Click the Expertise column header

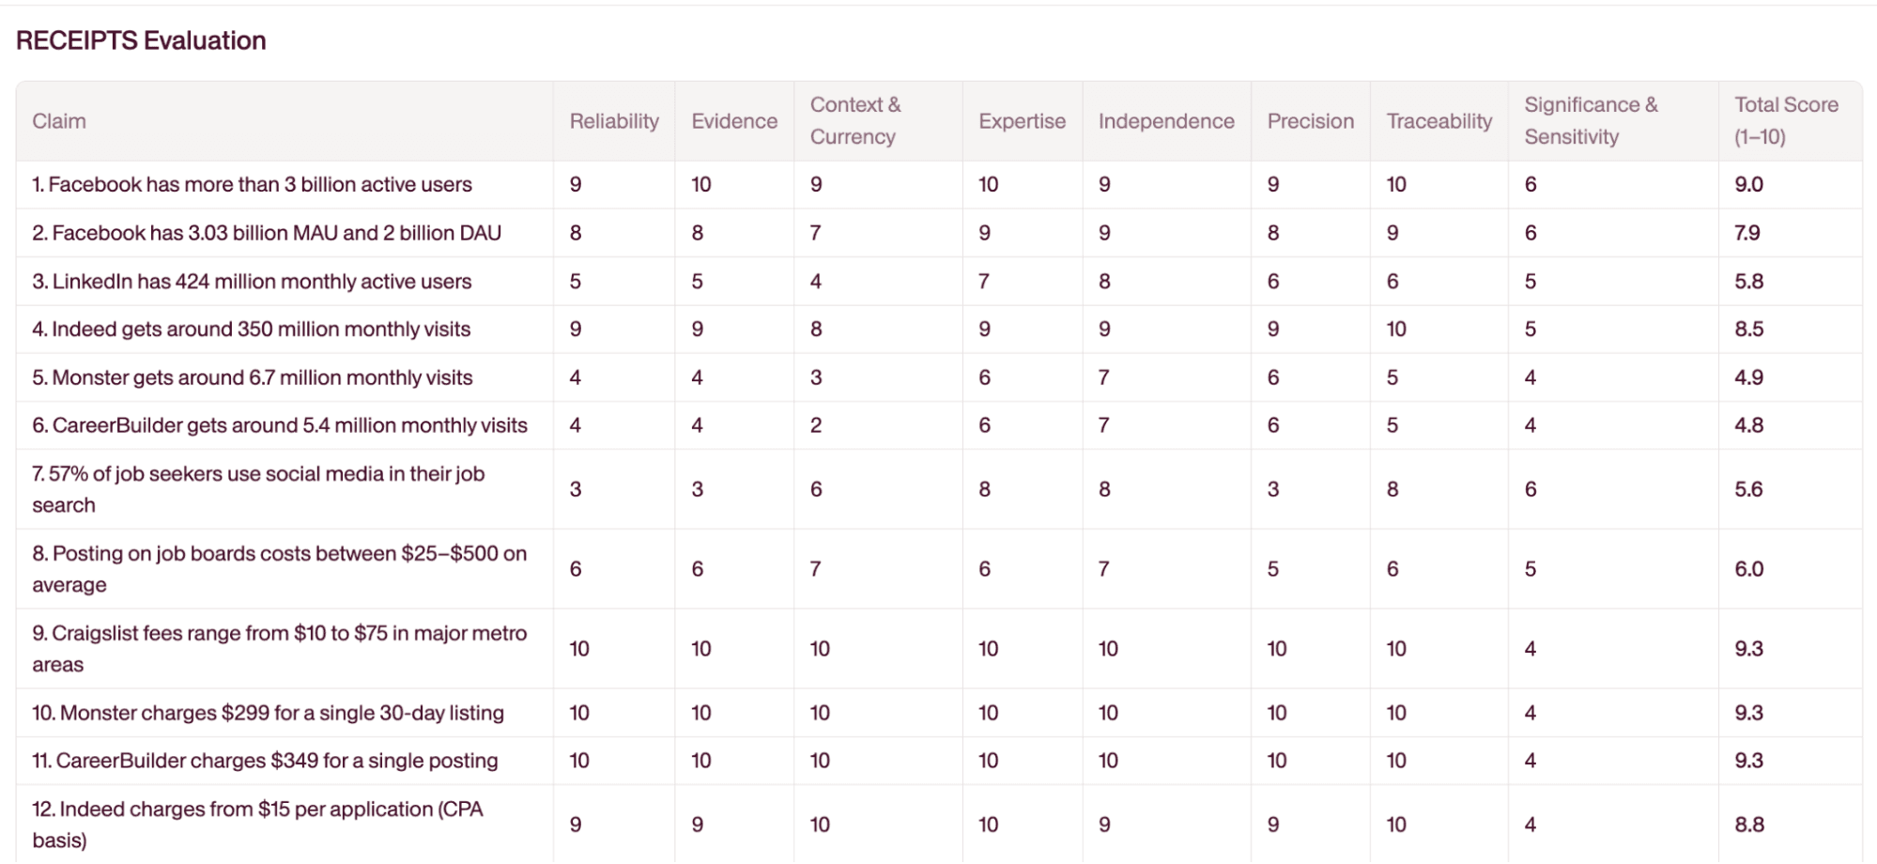[x=1022, y=121]
